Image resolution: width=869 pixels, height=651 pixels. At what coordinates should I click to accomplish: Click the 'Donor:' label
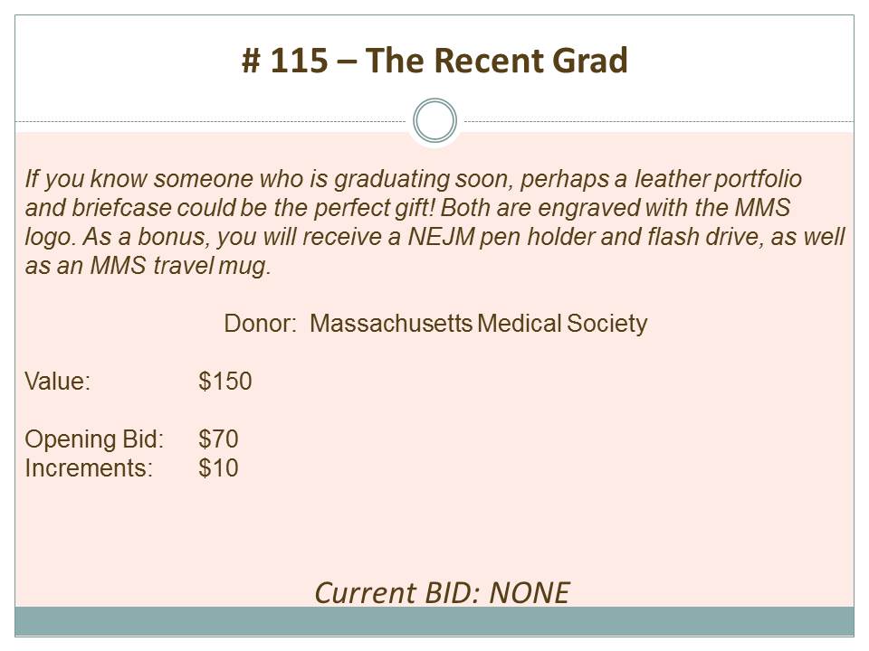(x=261, y=324)
